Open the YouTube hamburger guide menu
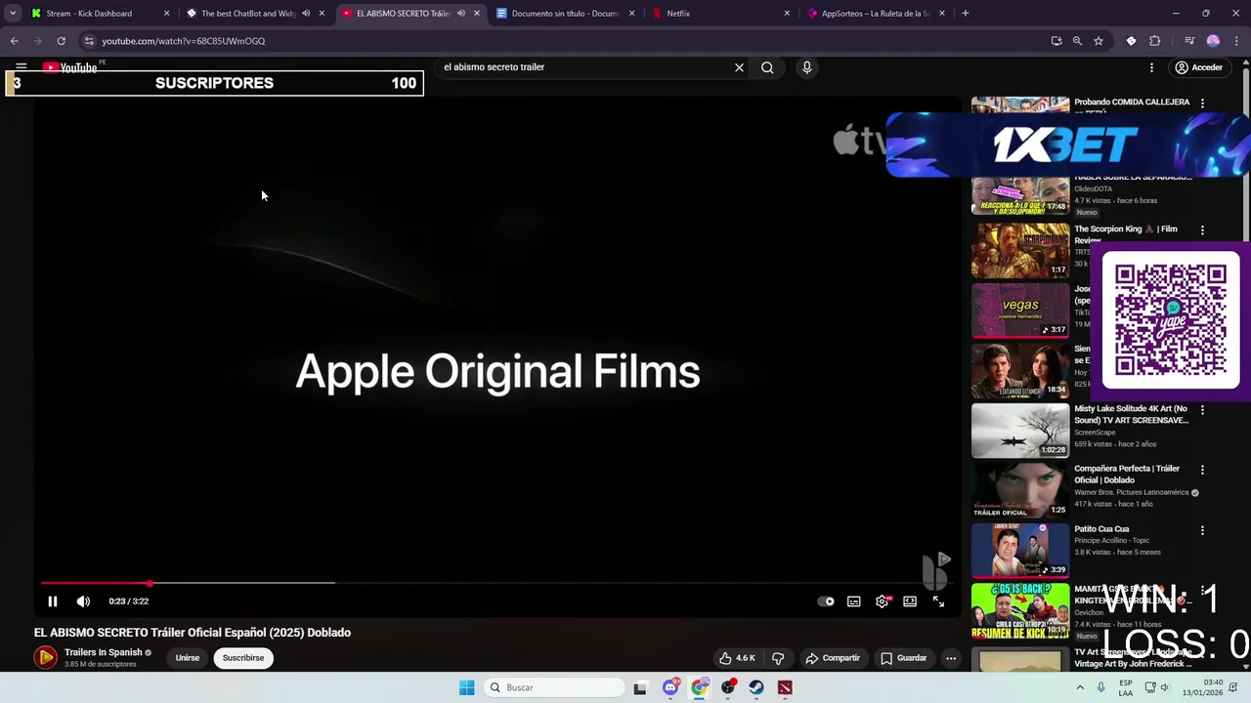The image size is (1251, 703). [21, 67]
